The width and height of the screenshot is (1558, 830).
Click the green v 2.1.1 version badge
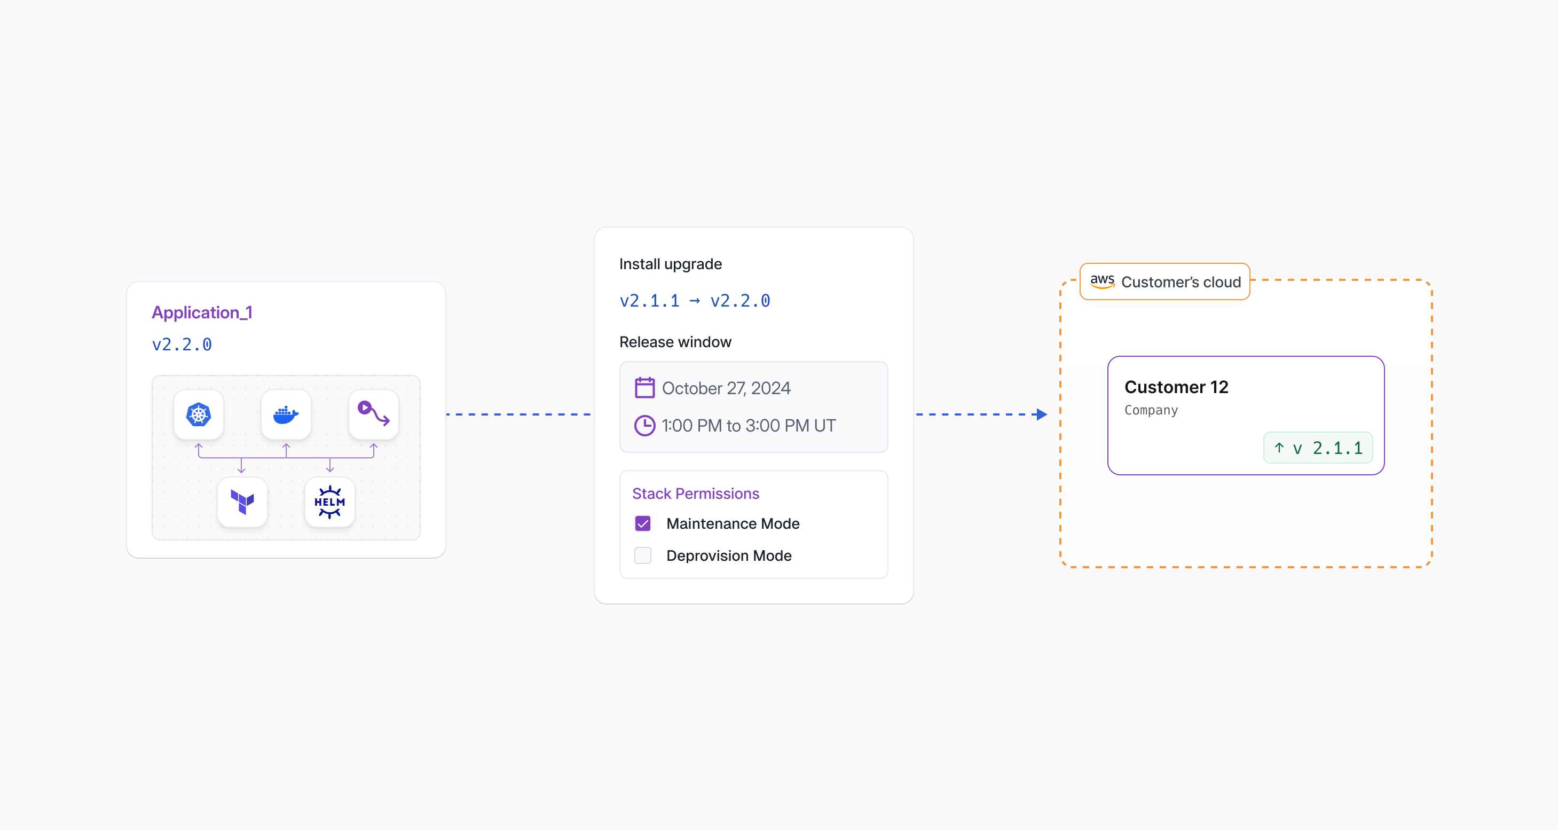coord(1318,448)
